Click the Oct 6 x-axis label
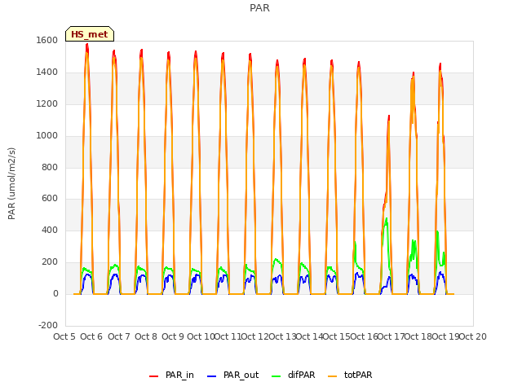Screen dimensions: 522x391 coord(91,336)
